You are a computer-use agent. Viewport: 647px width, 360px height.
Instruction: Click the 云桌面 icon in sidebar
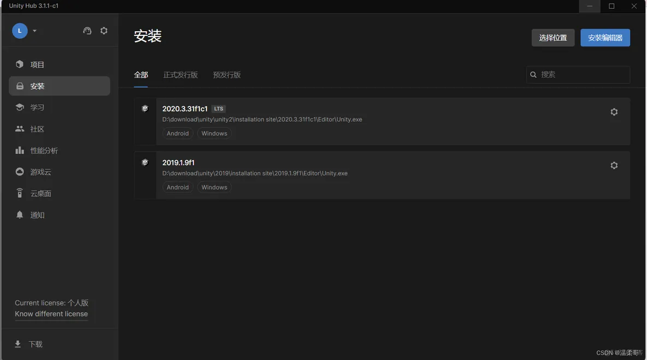click(20, 193)
